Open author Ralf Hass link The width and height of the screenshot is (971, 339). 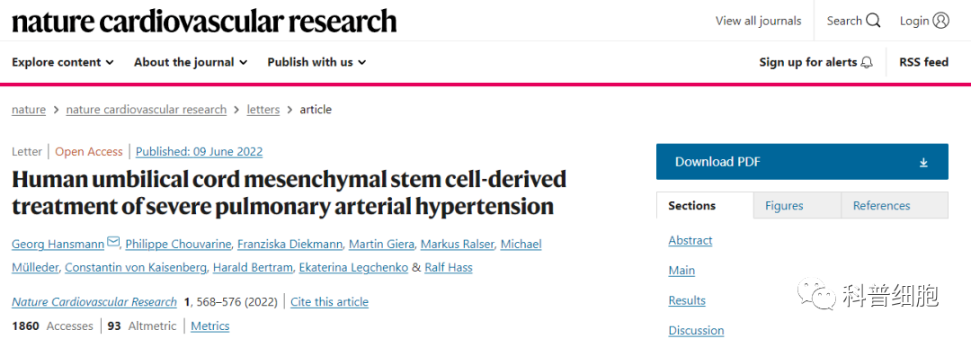pyautogui.click(x=449, y=268)
